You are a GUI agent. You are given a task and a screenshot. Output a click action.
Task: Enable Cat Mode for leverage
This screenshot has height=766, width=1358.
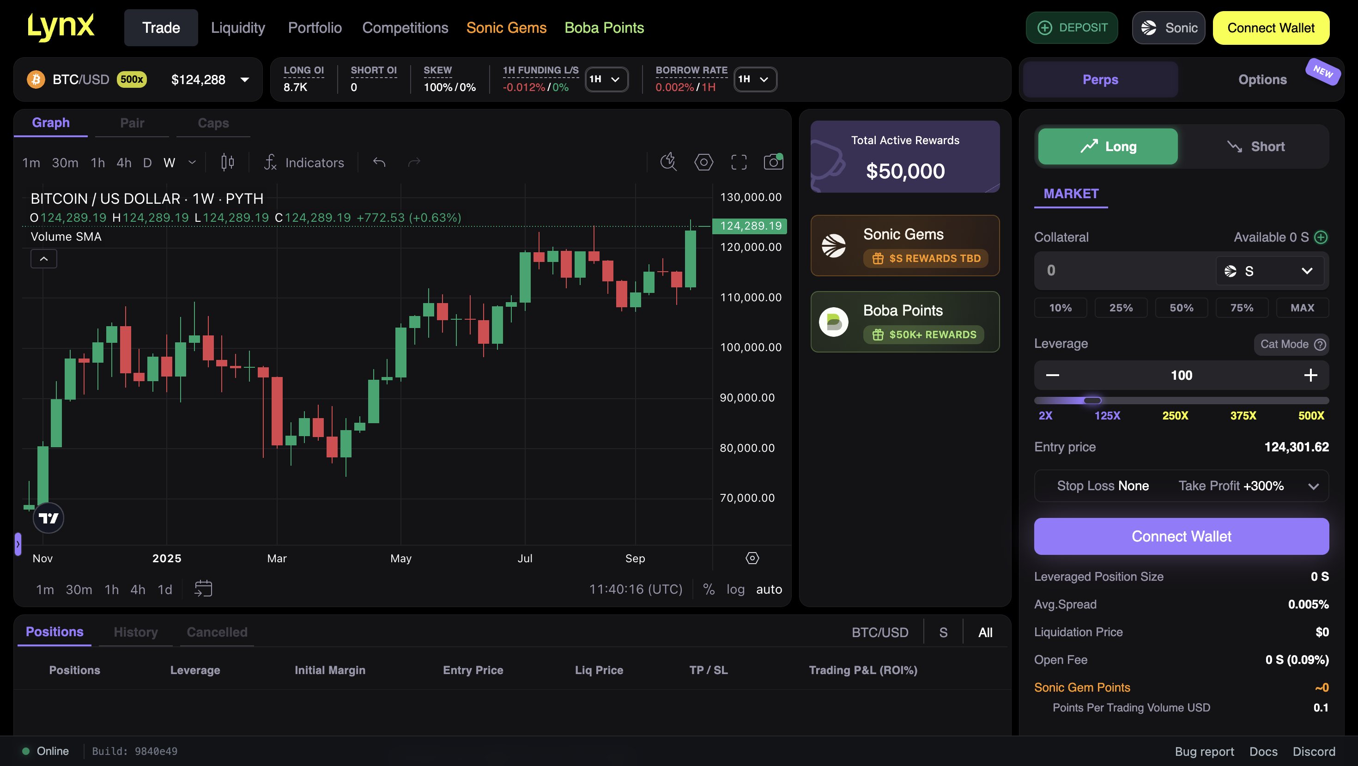coord(1291,344)
